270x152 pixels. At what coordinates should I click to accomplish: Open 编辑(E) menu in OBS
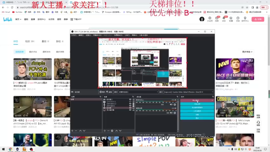(x=81, y=35)
